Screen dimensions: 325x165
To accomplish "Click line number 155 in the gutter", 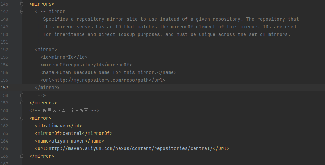I will (4, 73).
